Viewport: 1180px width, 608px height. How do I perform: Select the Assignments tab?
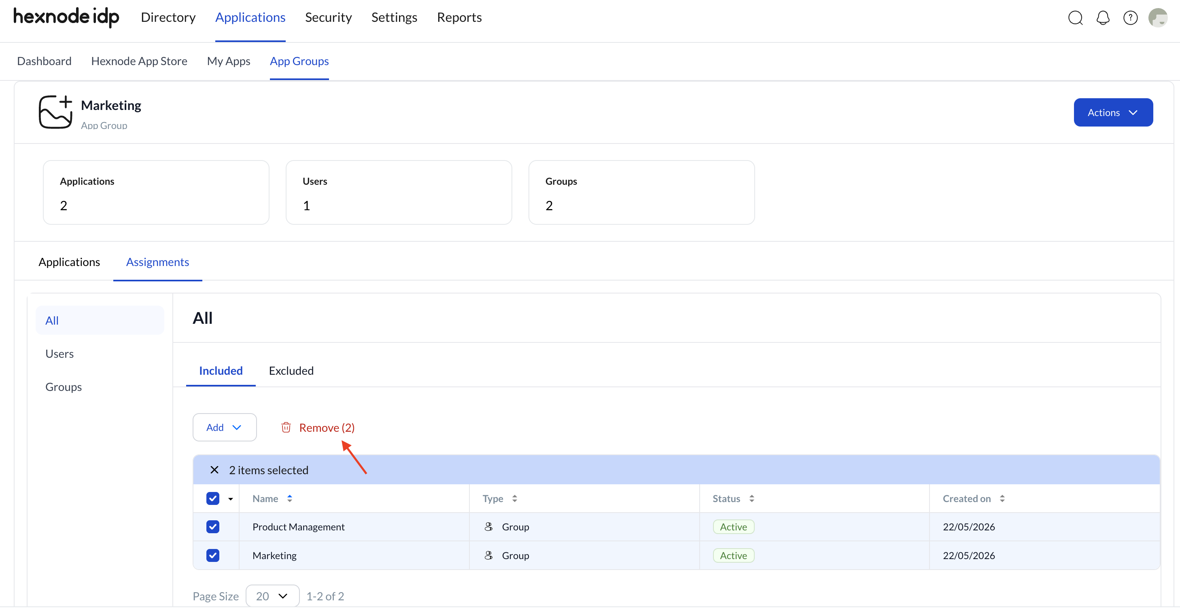coord(157,262)
